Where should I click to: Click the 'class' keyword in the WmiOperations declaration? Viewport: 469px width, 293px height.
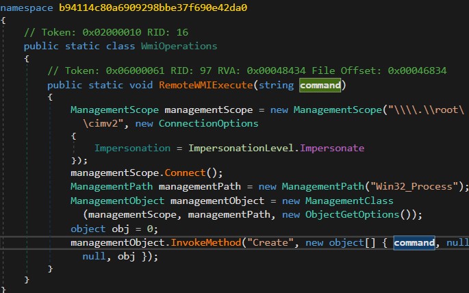[x=121, y=46]
